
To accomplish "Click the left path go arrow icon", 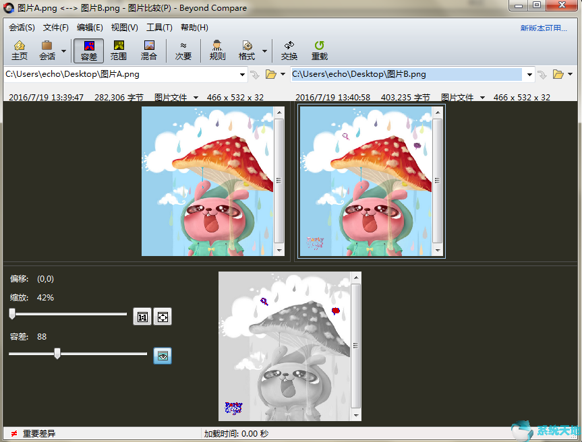I will click(255, 75).
